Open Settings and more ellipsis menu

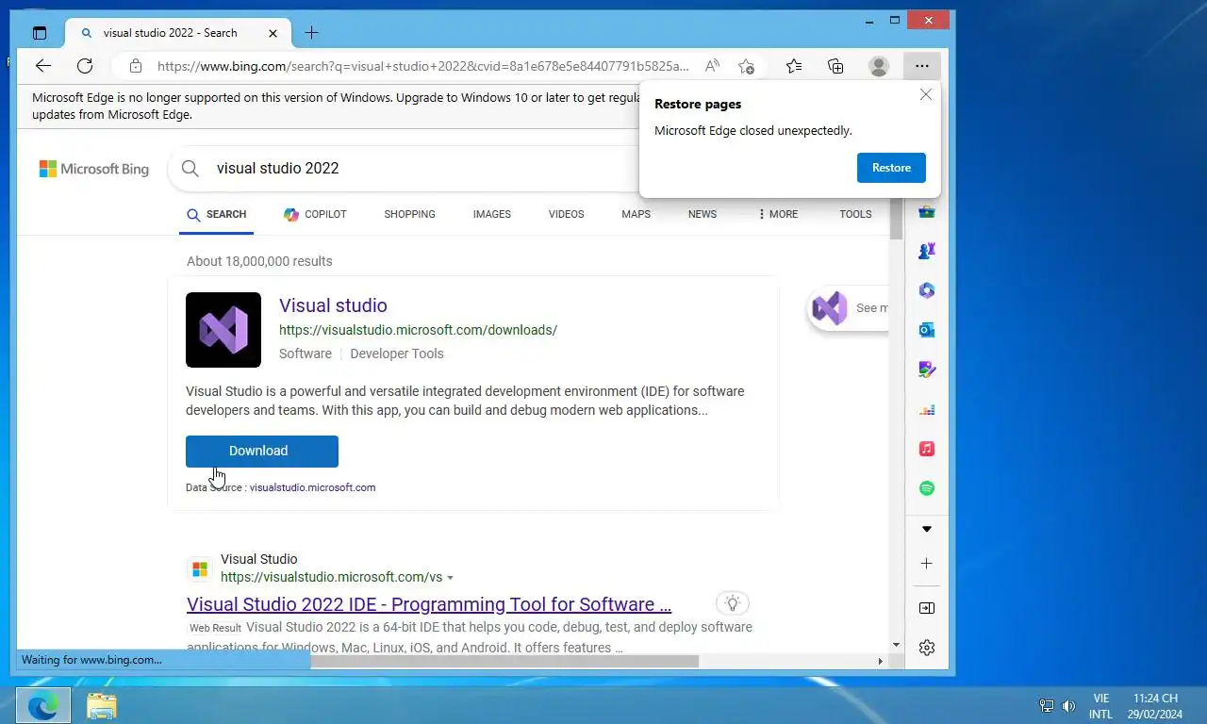[922, 66]
